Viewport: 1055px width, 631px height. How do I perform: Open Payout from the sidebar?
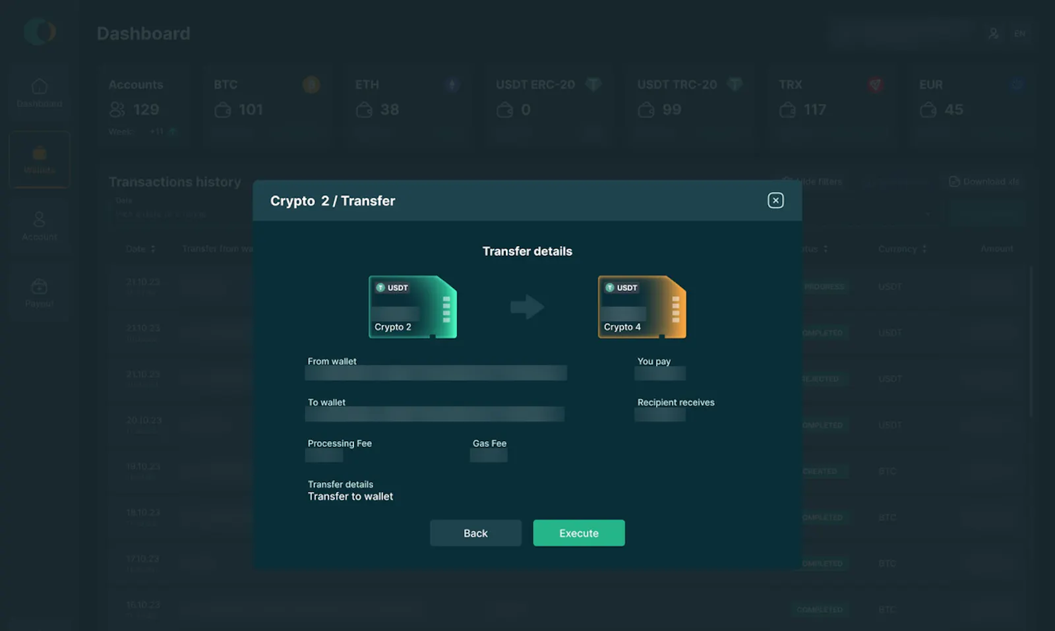(x=40, y=293)
